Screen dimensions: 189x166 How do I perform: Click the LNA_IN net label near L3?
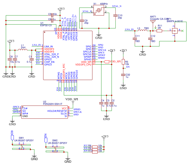(129, 29)
